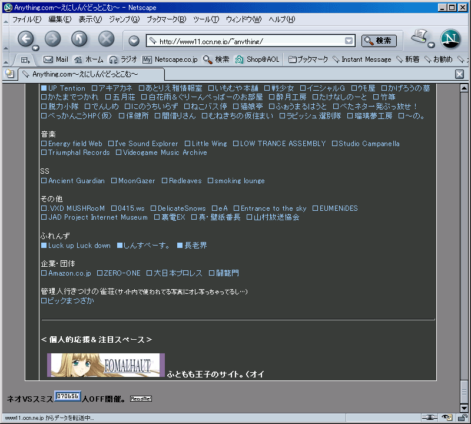Collapse the menu bar using its grippy
Screen dimensions: 471x424
point(6,20)
